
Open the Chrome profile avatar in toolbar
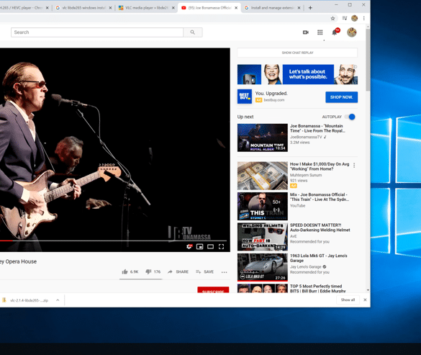tap(354, 18)
